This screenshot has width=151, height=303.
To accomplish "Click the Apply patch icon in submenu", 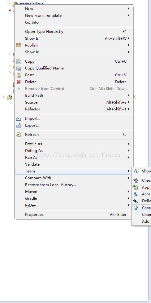I will tap(136, 187).
